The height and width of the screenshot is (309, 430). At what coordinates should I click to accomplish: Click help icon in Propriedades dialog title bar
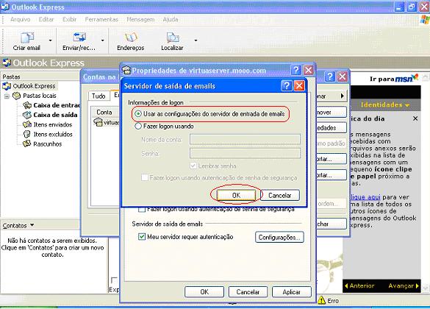pos(296,70)
